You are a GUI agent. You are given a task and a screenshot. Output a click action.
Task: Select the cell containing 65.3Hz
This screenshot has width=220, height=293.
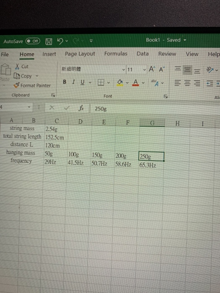coord(151,165)
